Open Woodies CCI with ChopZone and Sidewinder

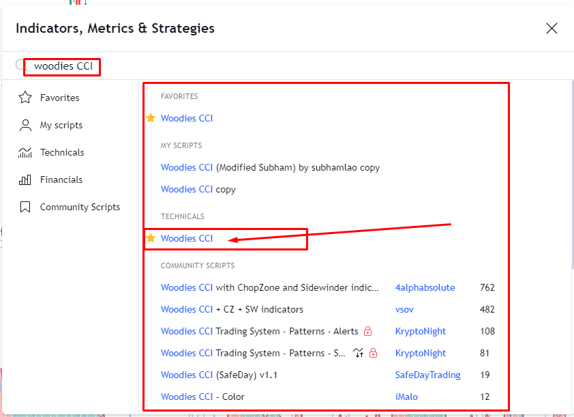[266, 287]
